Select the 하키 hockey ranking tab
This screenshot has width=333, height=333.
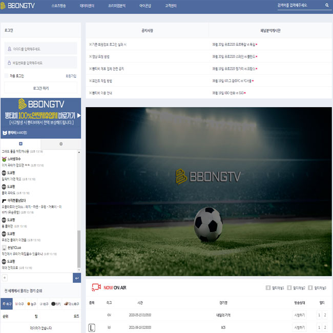(56, 304)
